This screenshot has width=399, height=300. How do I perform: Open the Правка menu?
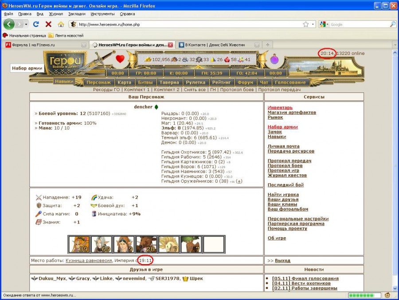tap(25, 14)
